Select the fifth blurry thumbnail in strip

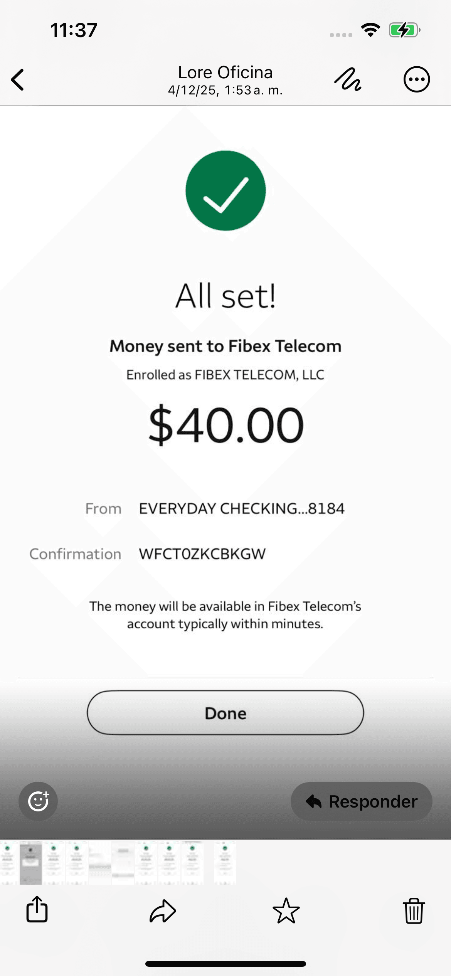100,862
